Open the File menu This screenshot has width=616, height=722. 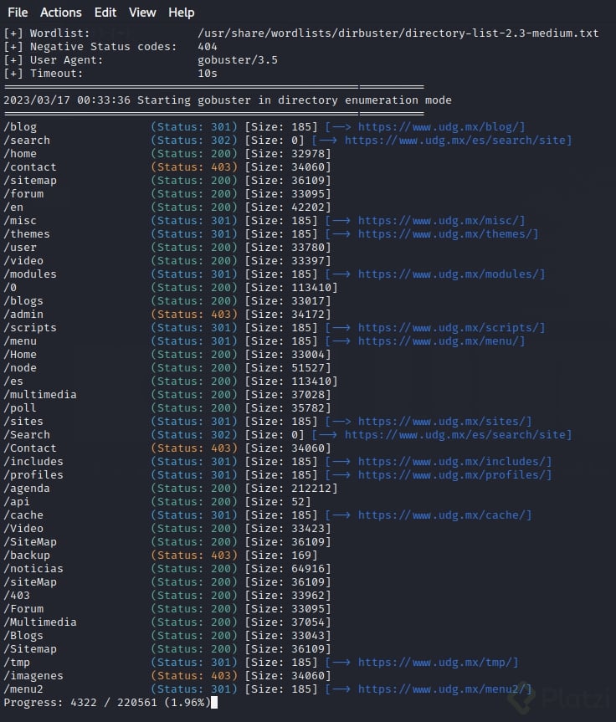[x=18, y=13]
